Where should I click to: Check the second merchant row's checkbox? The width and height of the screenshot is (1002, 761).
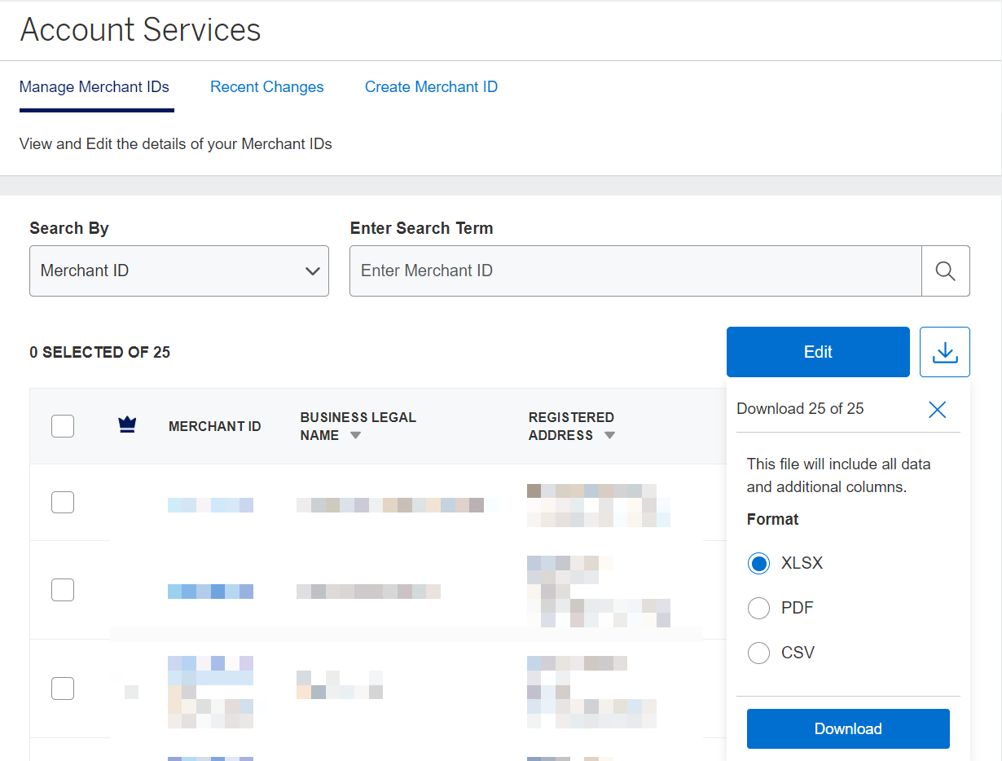(63, 589)
